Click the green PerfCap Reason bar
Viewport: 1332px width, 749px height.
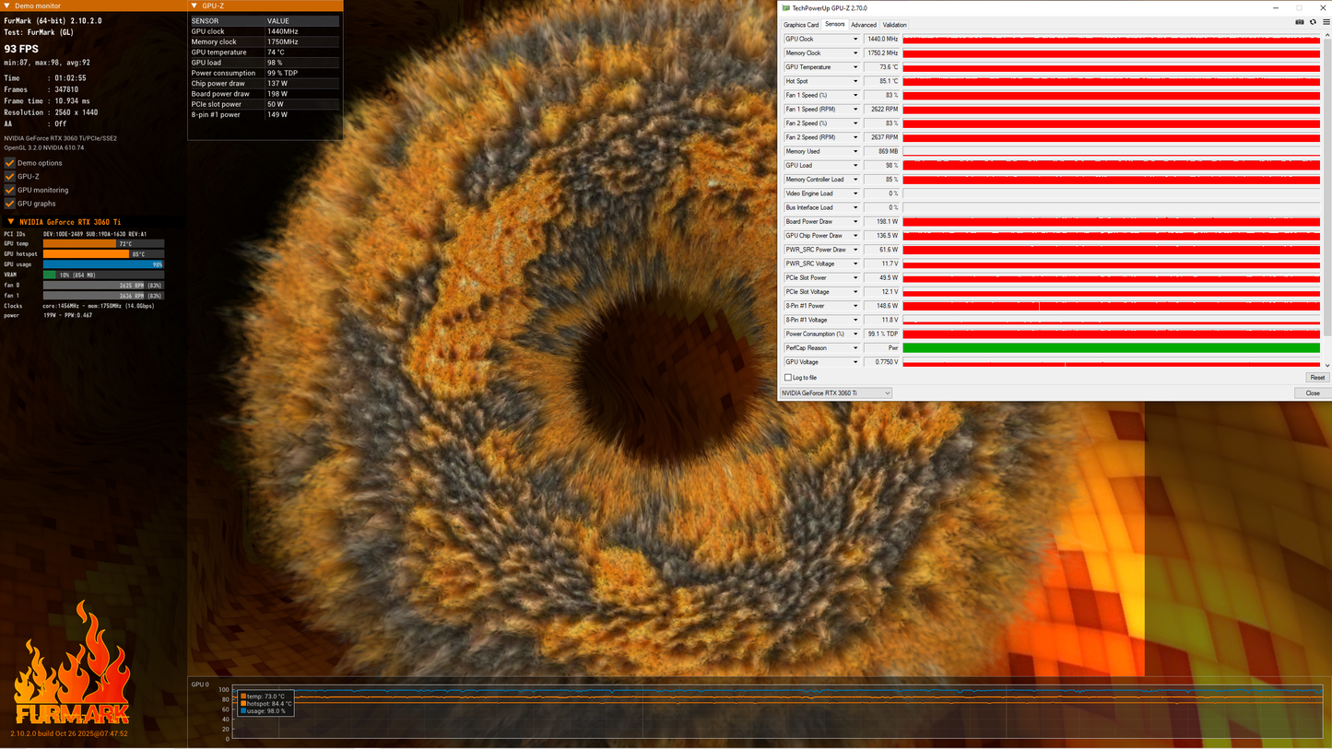pos(1111,348)
